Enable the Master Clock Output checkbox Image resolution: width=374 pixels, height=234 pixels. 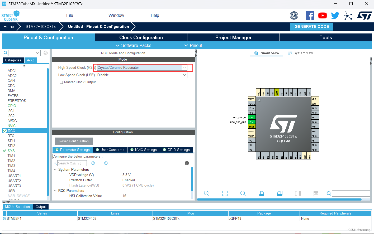[61, 82]
